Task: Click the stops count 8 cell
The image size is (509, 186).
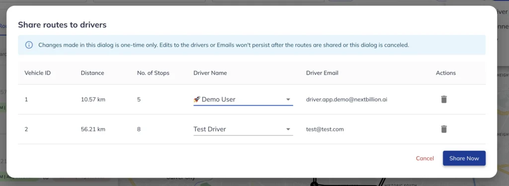Action: coord(139,129)
